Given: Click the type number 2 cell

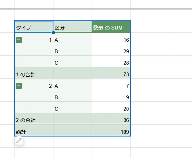Looking at the screenshot, I should tap(34, 84).
